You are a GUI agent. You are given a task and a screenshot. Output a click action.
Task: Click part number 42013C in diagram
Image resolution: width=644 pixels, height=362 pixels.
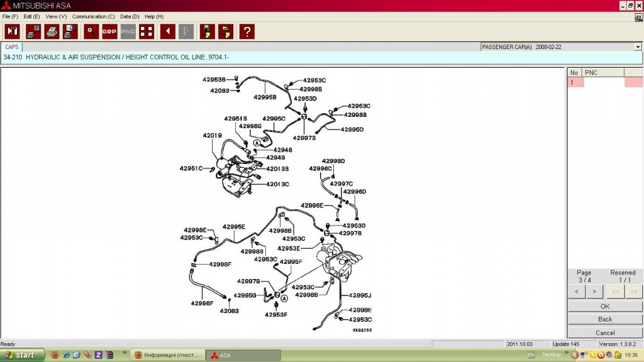click(277, 184)
